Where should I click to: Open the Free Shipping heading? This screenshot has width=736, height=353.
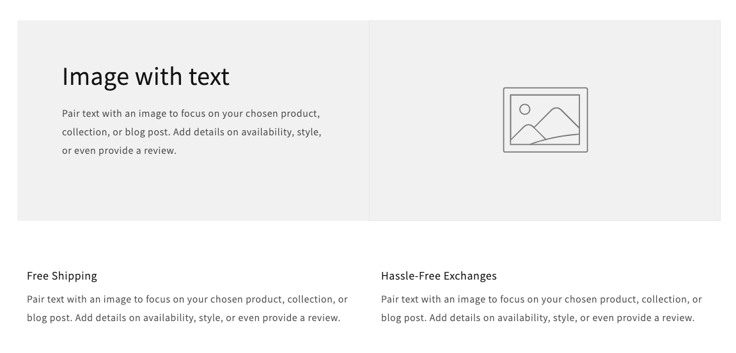[x=62, y=276]
